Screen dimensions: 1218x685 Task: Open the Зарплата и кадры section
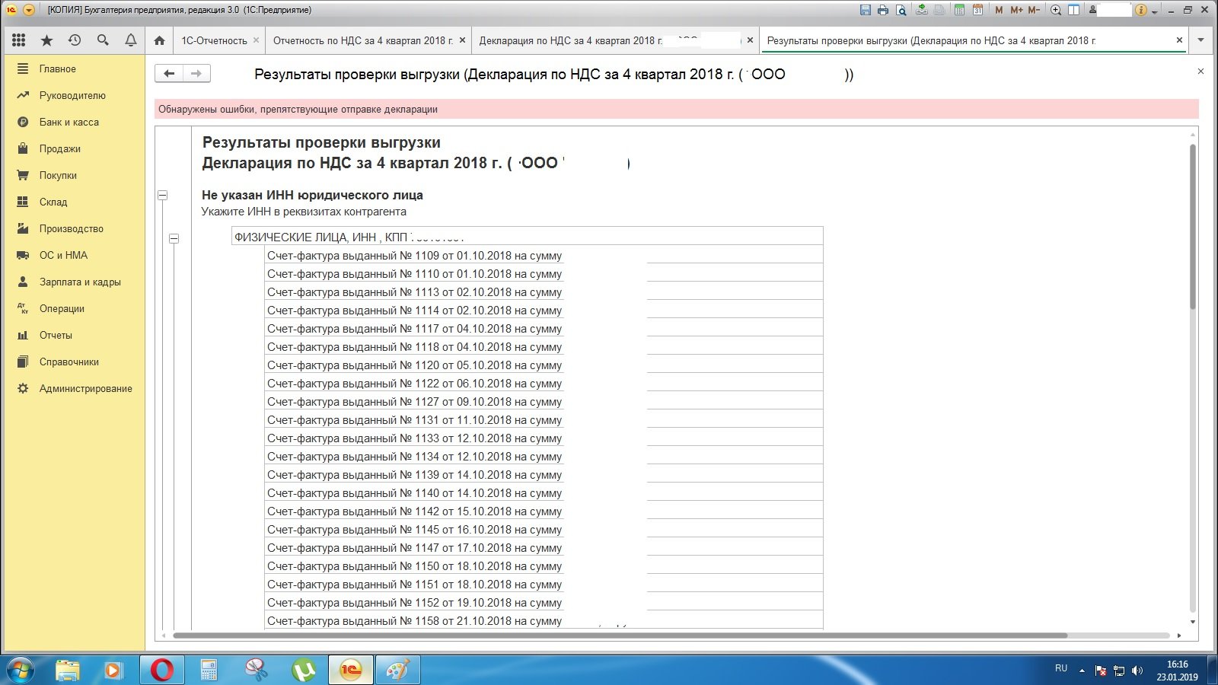74,282
